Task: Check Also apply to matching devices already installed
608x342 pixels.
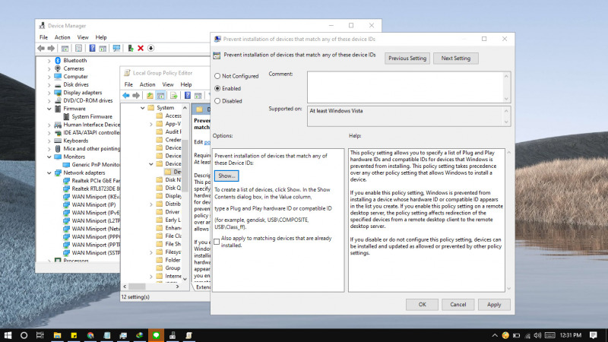Action: coord(217,242)
